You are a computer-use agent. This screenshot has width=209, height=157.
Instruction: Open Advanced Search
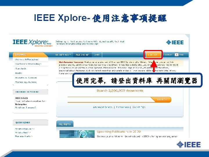click(102, 107)
